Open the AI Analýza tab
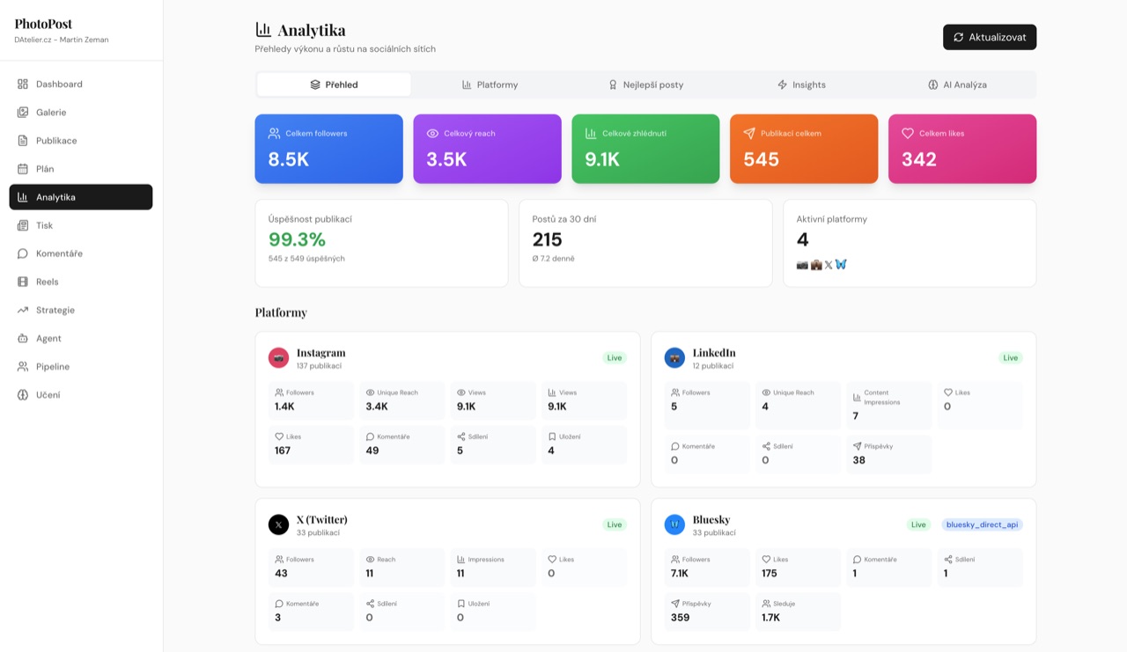1127x652 pixels. tap(957, 84)
